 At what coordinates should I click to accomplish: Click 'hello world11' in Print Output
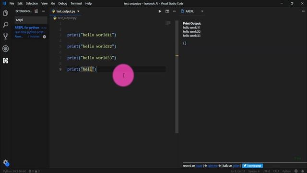(191, 28)
